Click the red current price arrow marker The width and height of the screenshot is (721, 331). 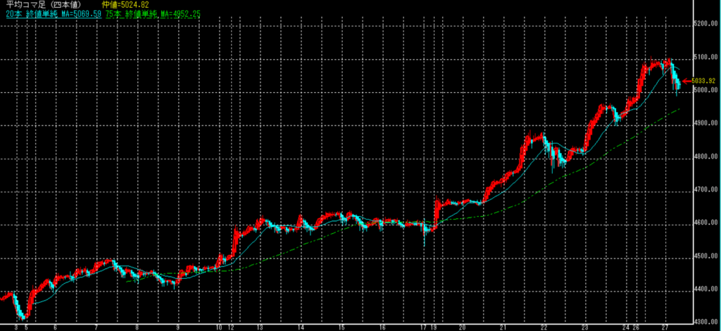tap(686, 81)
